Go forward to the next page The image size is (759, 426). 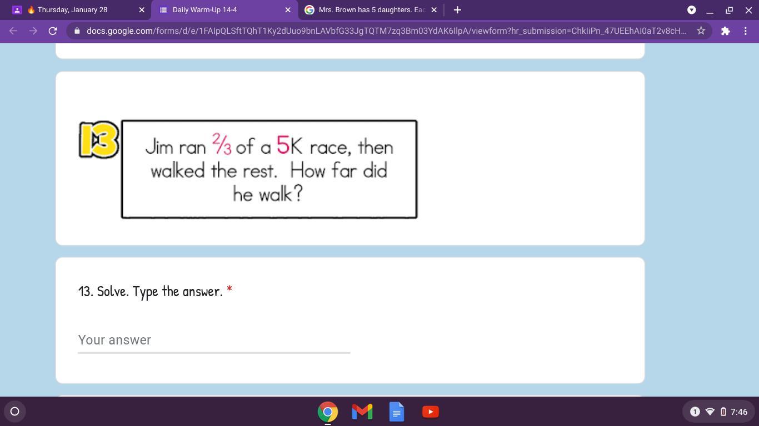coord(33,31)
